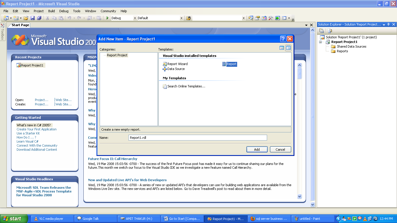Click the Cut scissors icon
The height and width of the screenshot is (223, 397).
click(47, 18)
